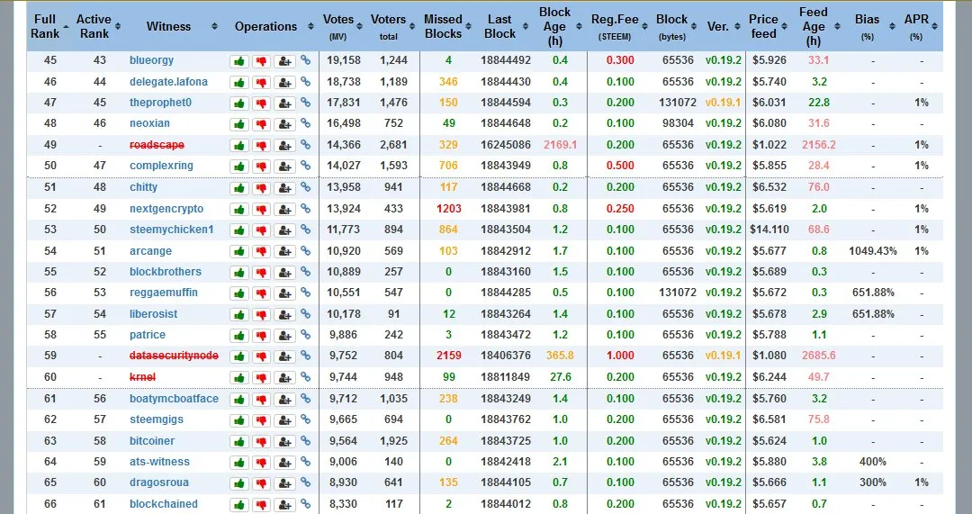Thumbs-down icon for dragosroua

click(262, 483)
